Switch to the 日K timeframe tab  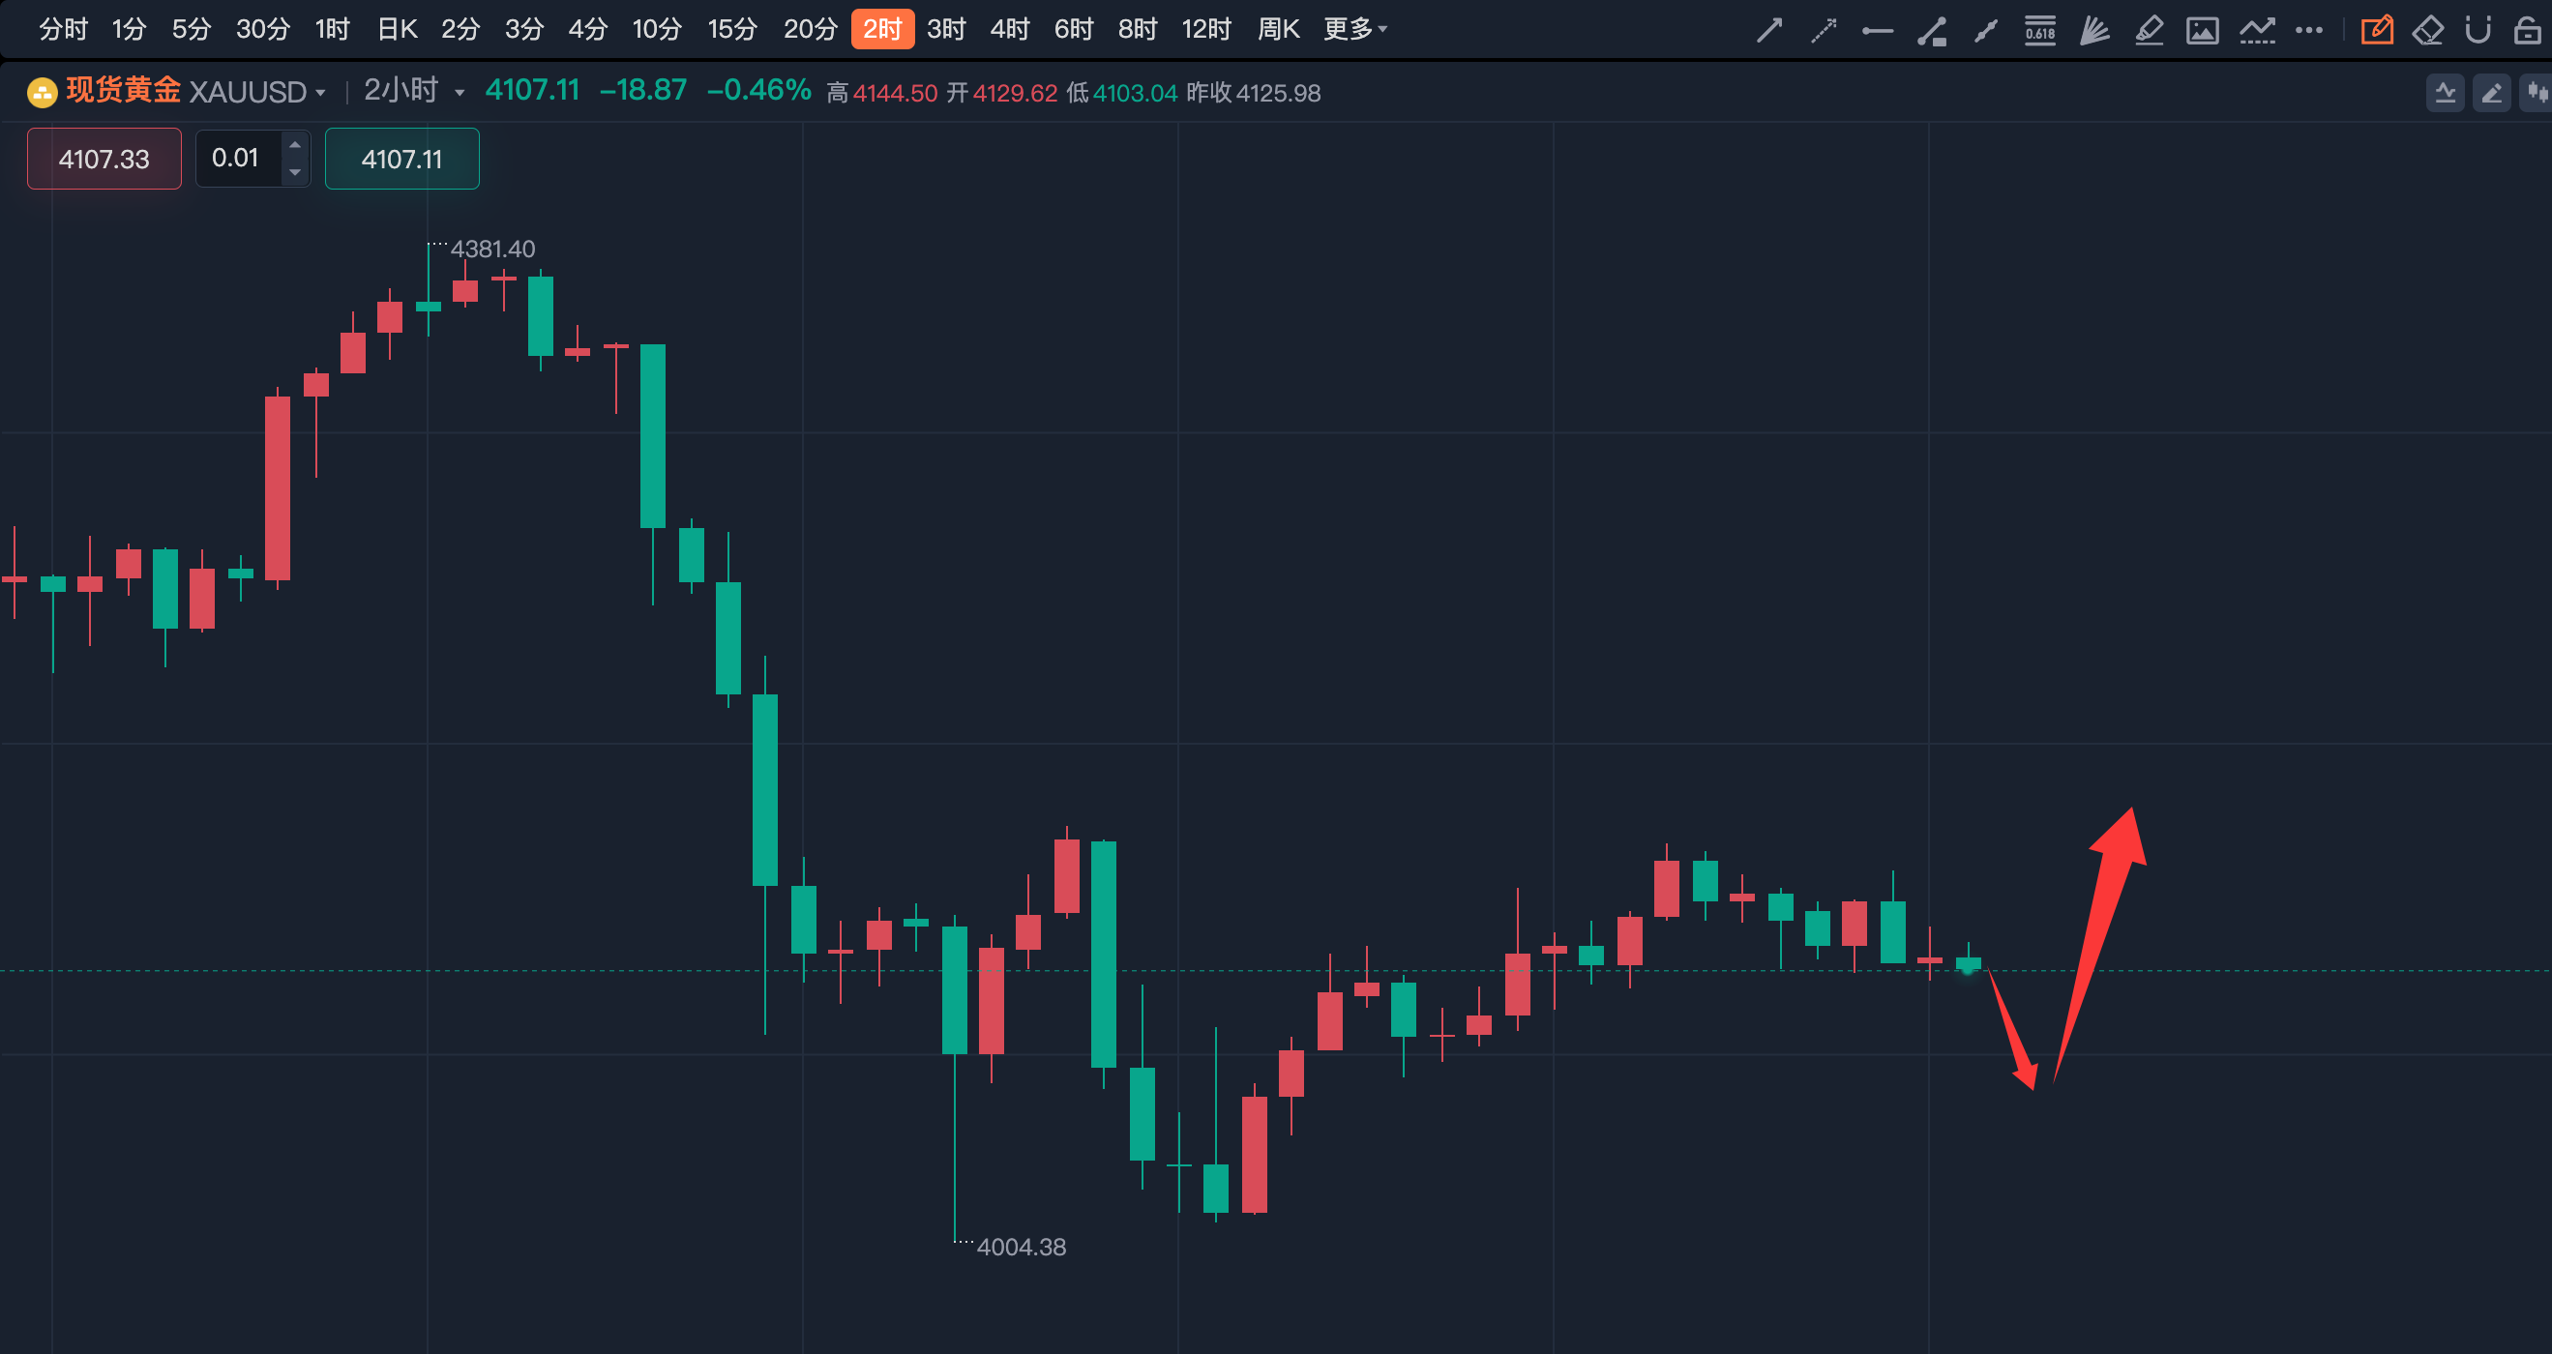[x=398, y=30]
